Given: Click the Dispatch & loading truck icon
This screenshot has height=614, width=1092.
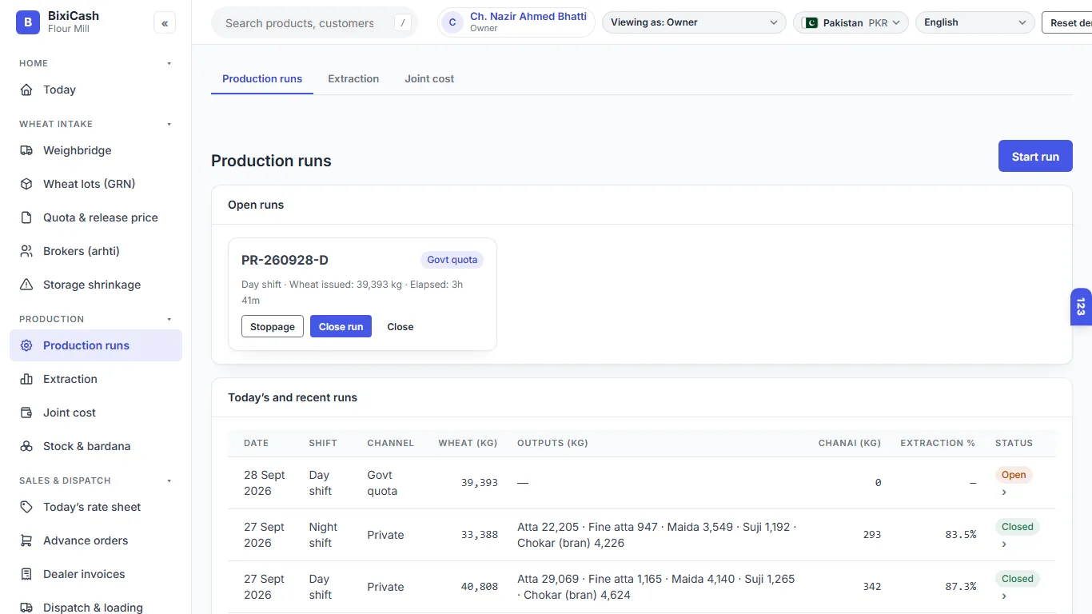Looking at the screenshot, I should click(26, 608).
